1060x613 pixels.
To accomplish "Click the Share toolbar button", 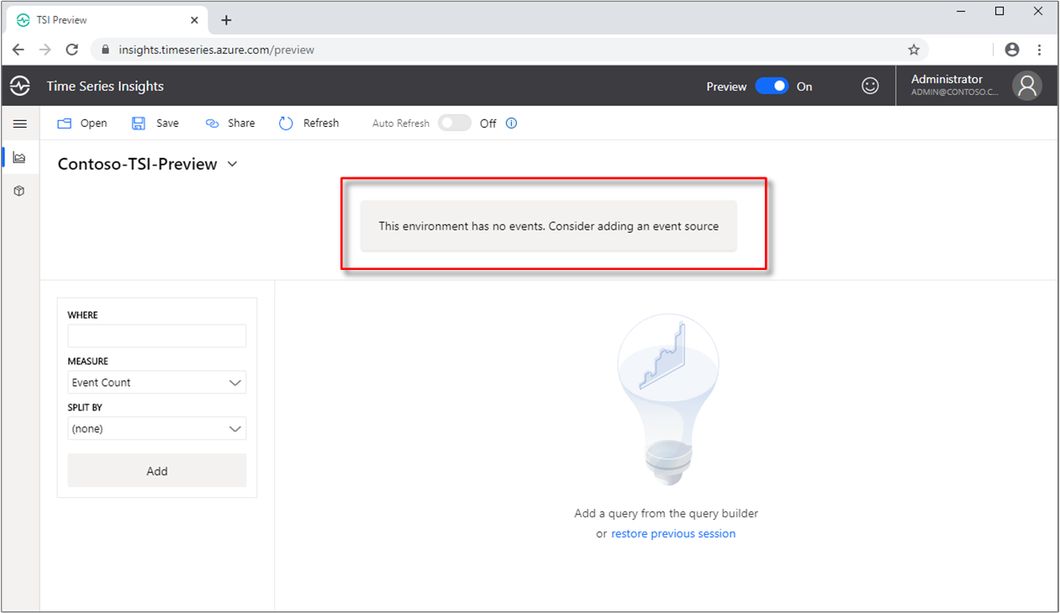I will click(229, 123).
